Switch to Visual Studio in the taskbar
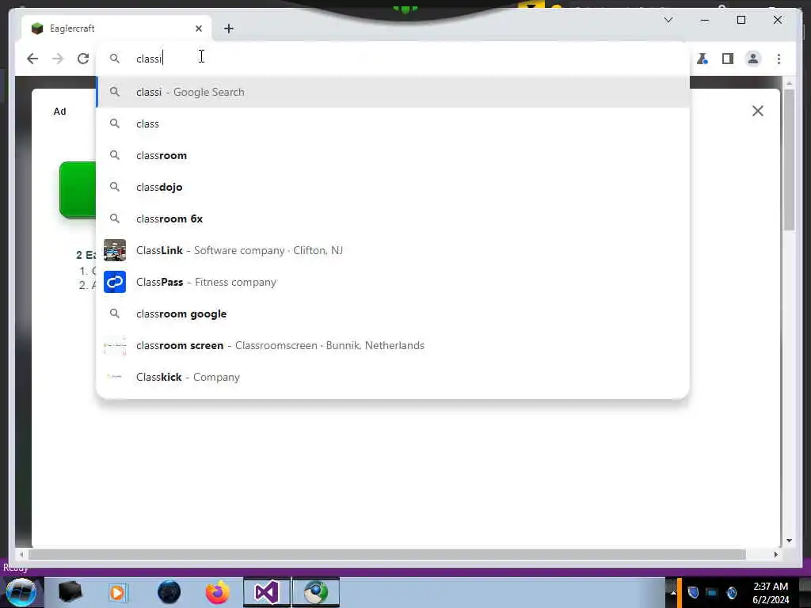811x608 pixels. tap(267, 592)
